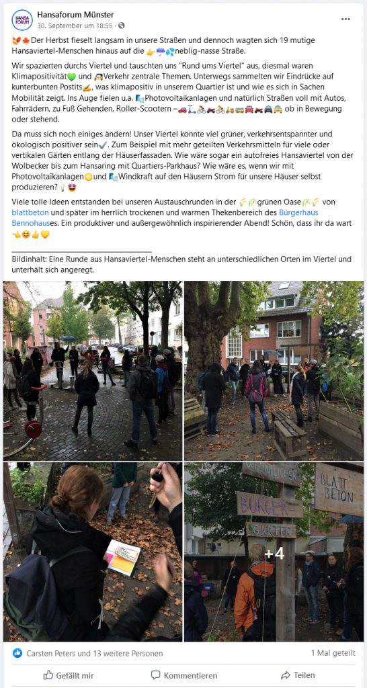Screen dimensions: 367x688
Task: View the list of people who liked
Action: click(94, 653)
